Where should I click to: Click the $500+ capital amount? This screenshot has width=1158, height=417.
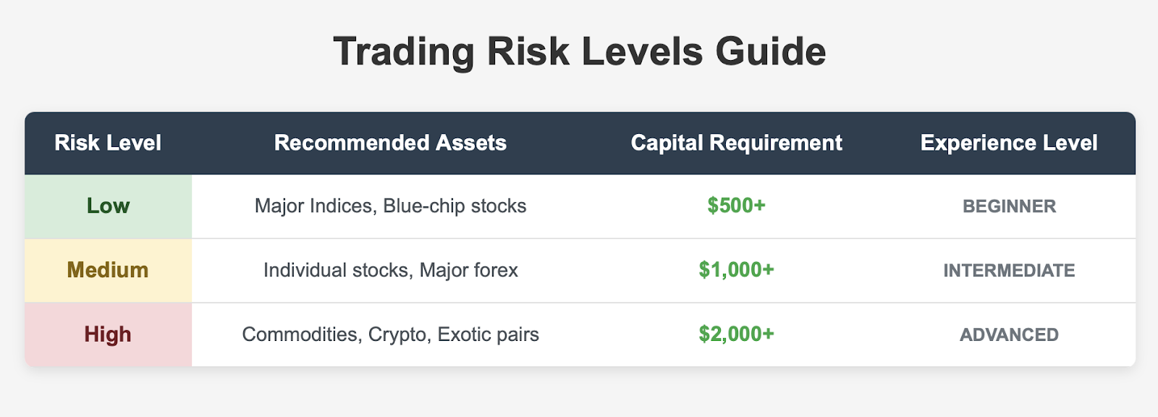coord(736,206)
